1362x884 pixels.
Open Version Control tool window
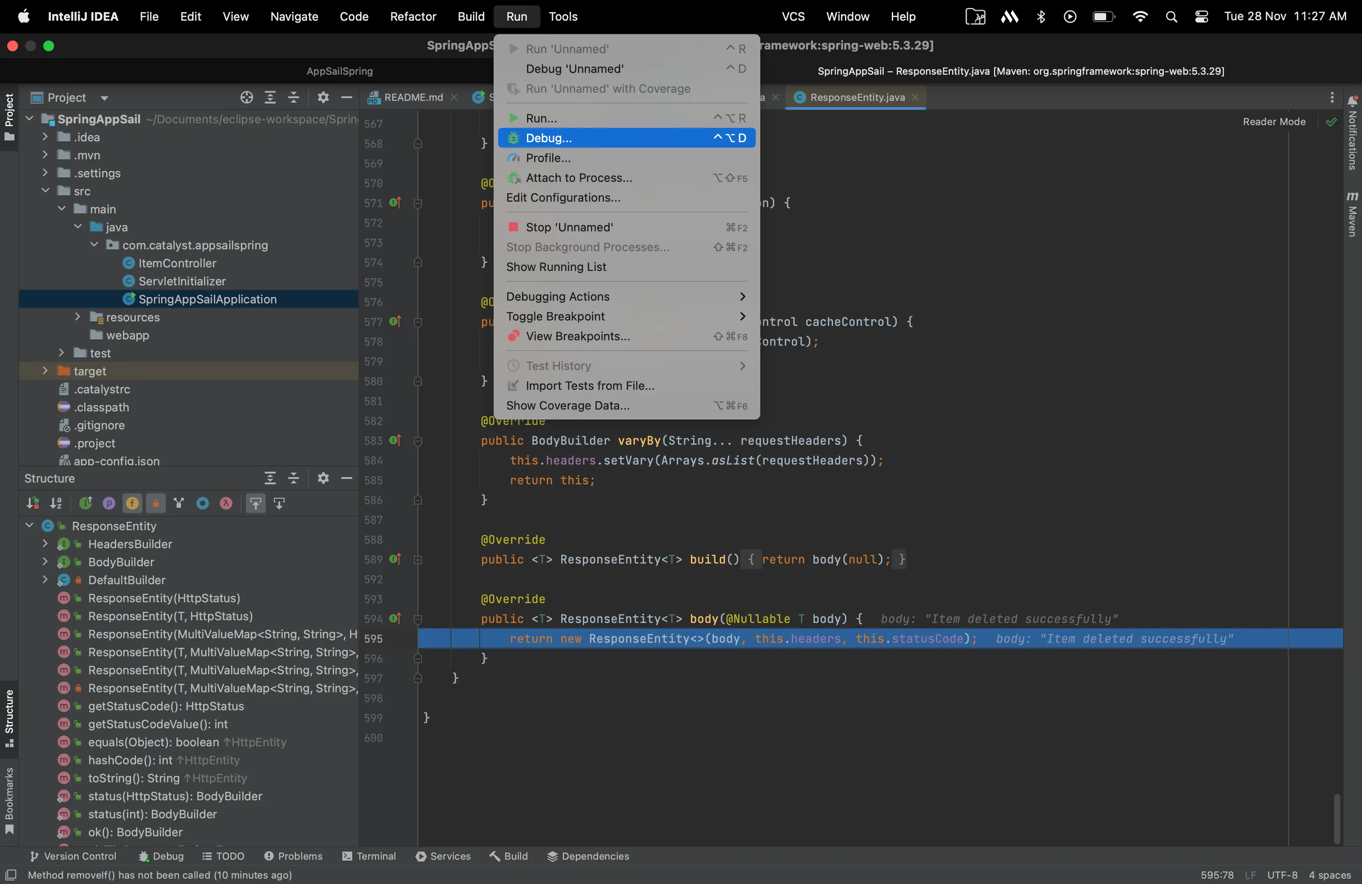73,856
